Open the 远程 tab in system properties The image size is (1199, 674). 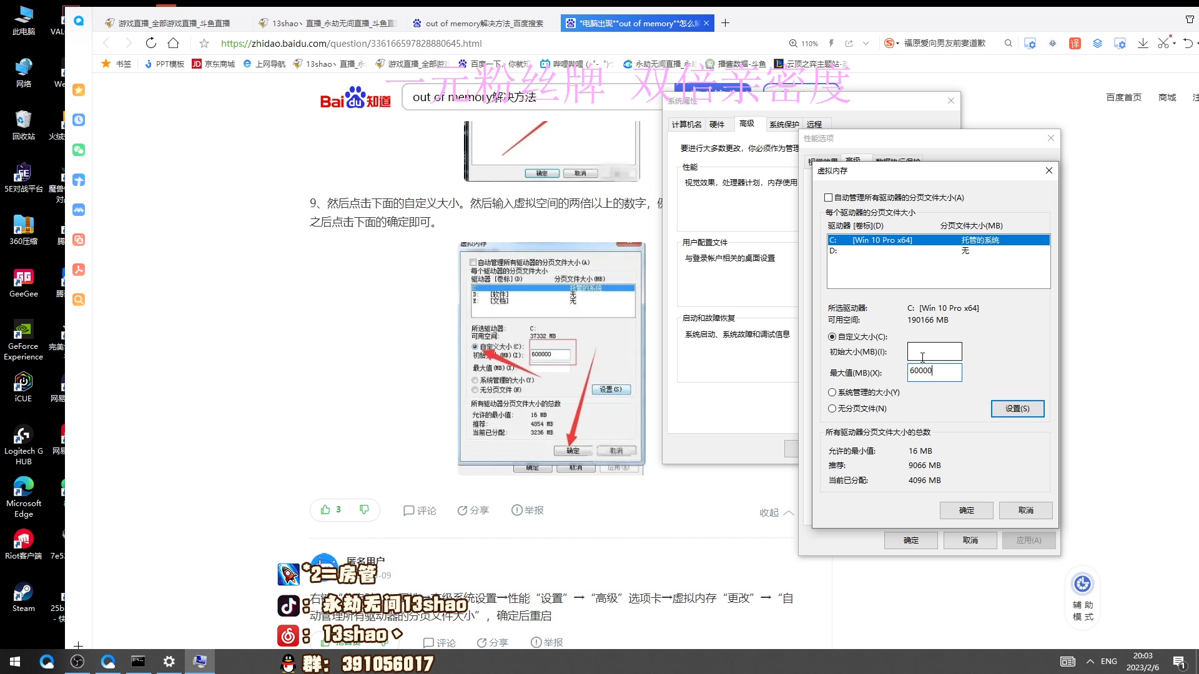(814, 125)
